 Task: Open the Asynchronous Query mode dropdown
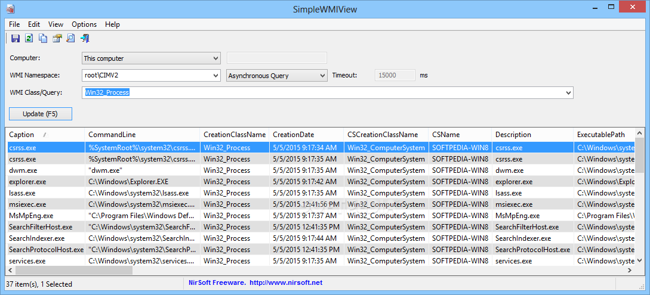pos(277,76)
